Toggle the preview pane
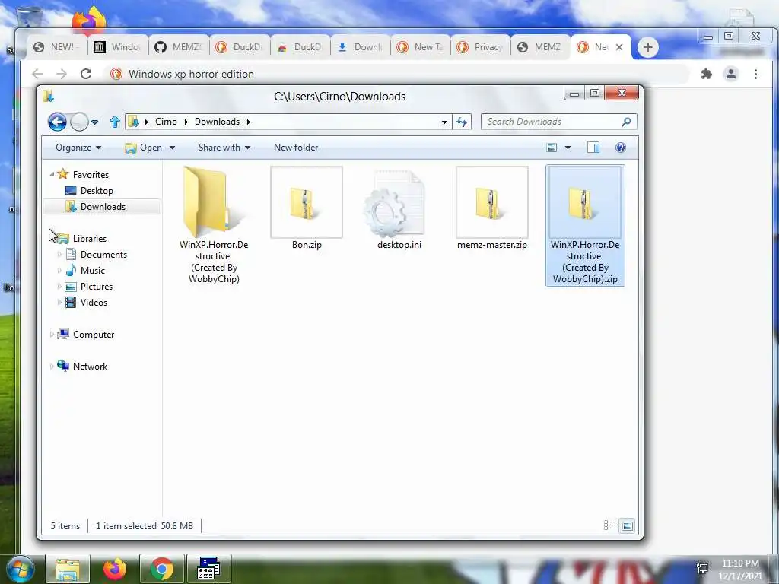Viewport: 779px width, 584px height. pos(593,148)
